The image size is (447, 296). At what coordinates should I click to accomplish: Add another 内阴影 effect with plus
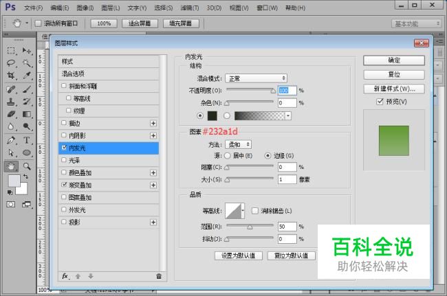point(153,135)
